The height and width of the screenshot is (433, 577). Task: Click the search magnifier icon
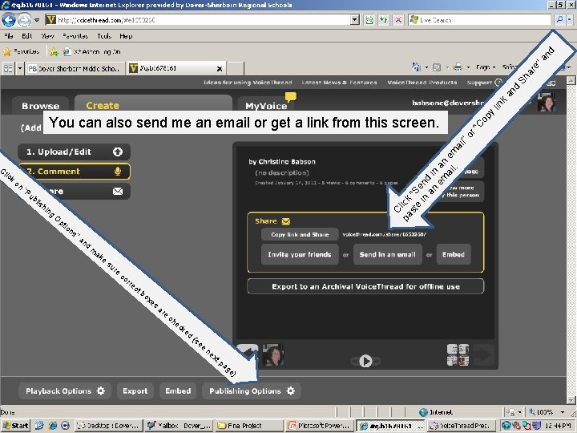tap(559, 19)
